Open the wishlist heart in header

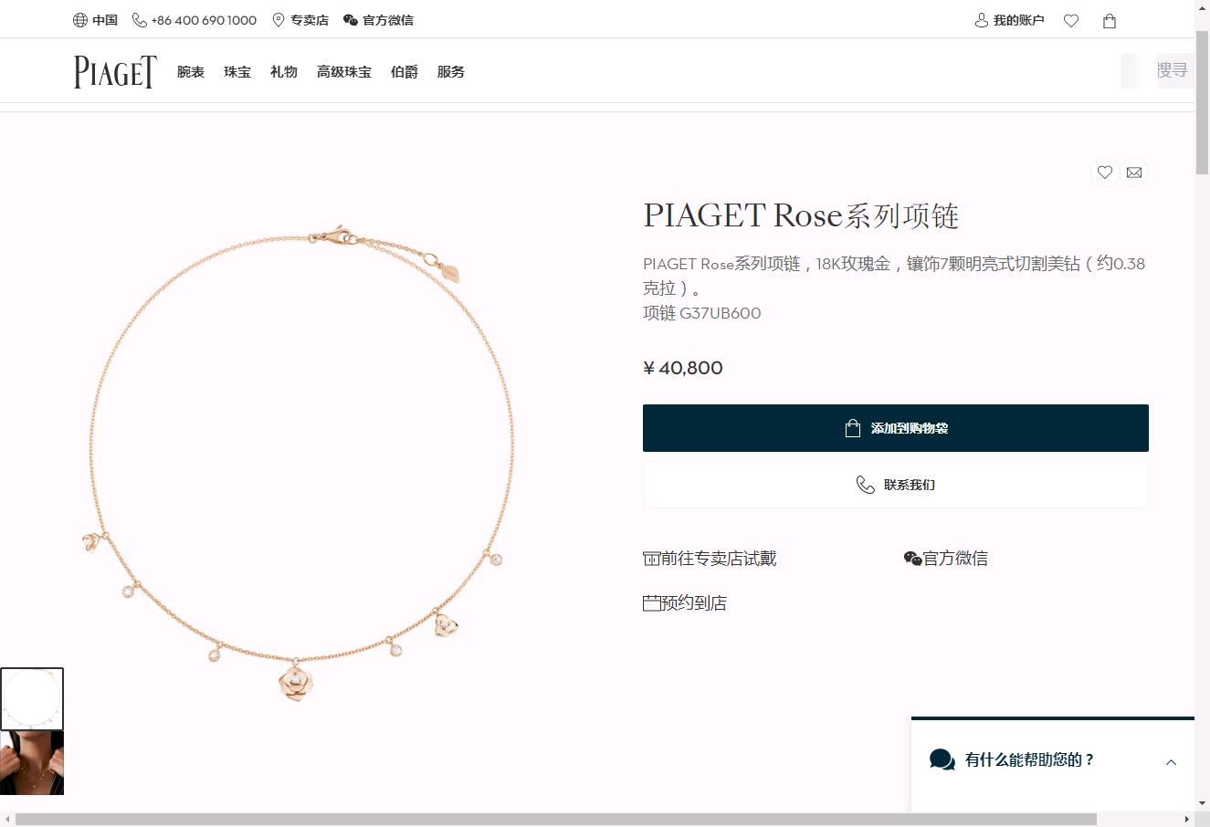pyautogui.click(x=1071, y=21)
